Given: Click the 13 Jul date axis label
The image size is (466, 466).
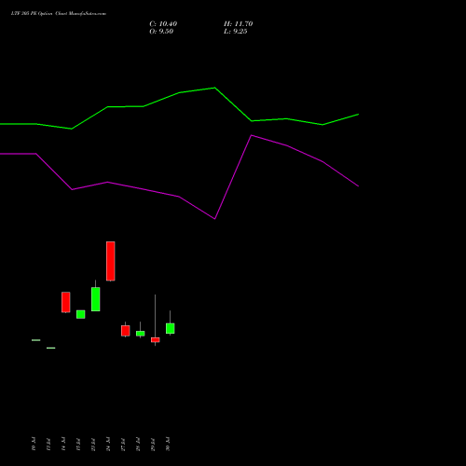Looking at the screenshot, I should [x=48, y=444].
